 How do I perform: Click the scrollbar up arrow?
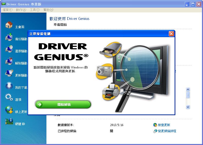pyautogui.click(x=188, y=89)
